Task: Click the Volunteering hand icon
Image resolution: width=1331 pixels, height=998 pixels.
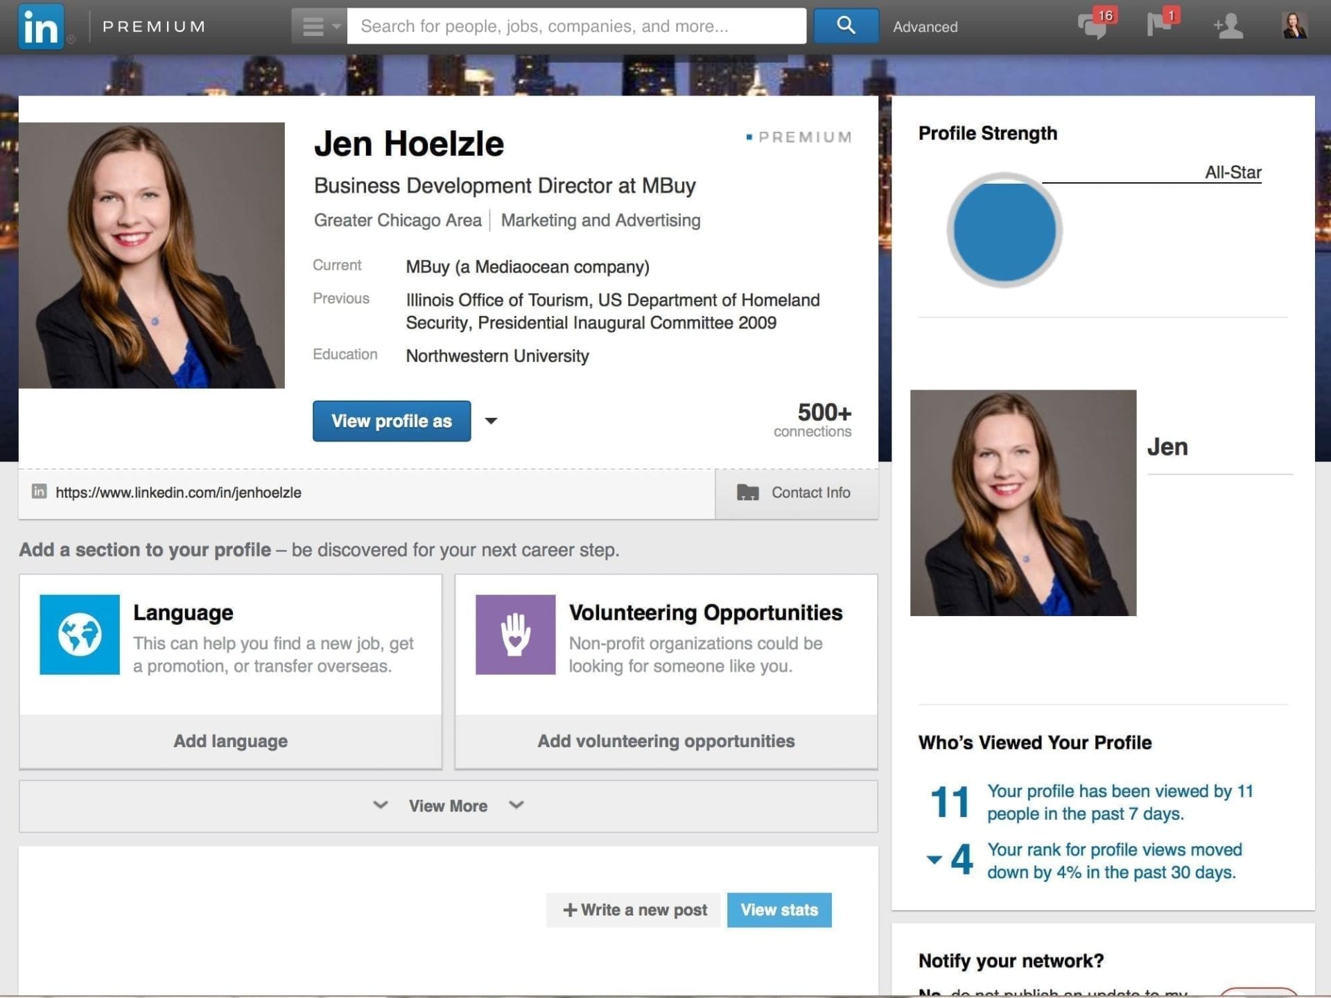Action: pos(515,634)
